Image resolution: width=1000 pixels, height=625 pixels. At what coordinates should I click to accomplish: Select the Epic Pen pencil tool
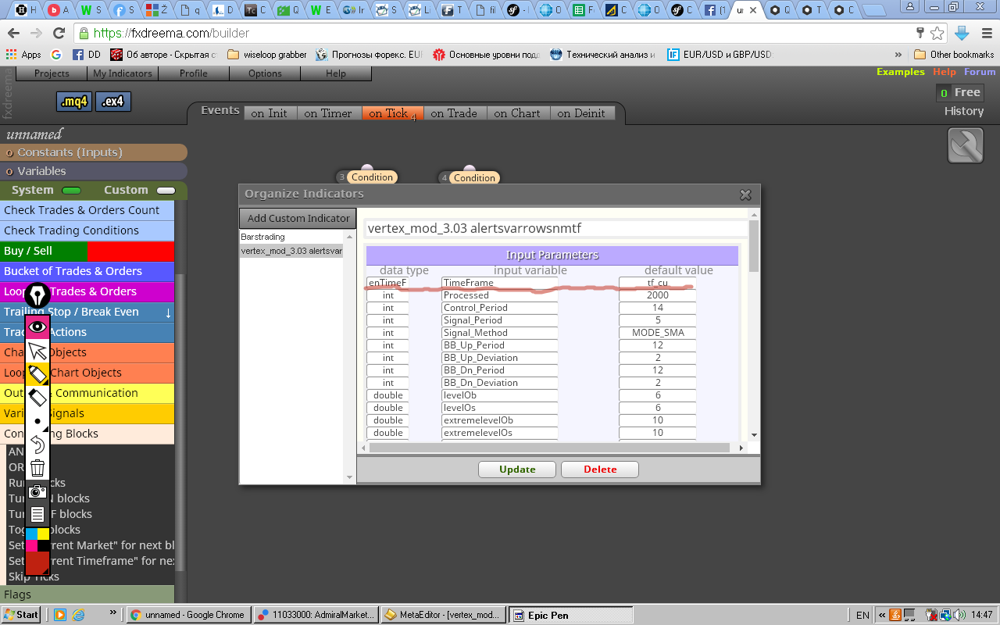[37, 374]
